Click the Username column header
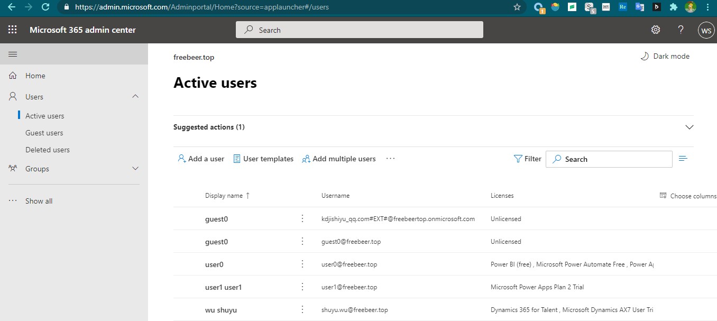Image resolution: width=717 pixels, height=321 pixels. click(x=335, y=196)
